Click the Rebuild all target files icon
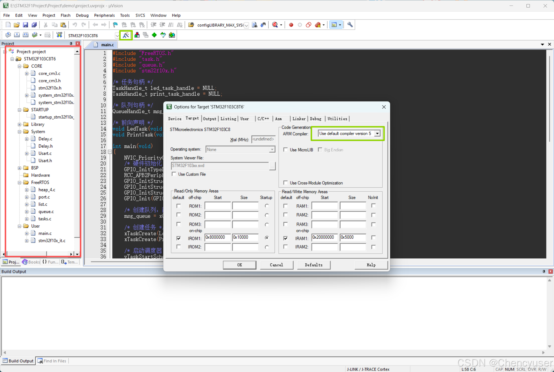Screen dimensions: 554x372 point(26,35)
